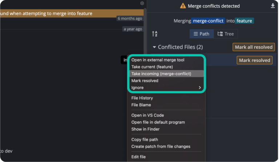
Task: Collapse the Conflicted Files section
Action: click(154, 47)
